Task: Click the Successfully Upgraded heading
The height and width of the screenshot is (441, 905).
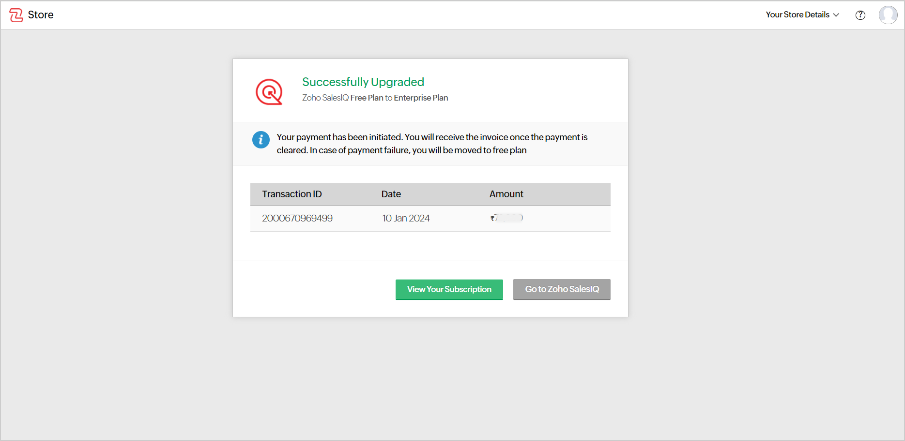Action: tap(363, 82)
